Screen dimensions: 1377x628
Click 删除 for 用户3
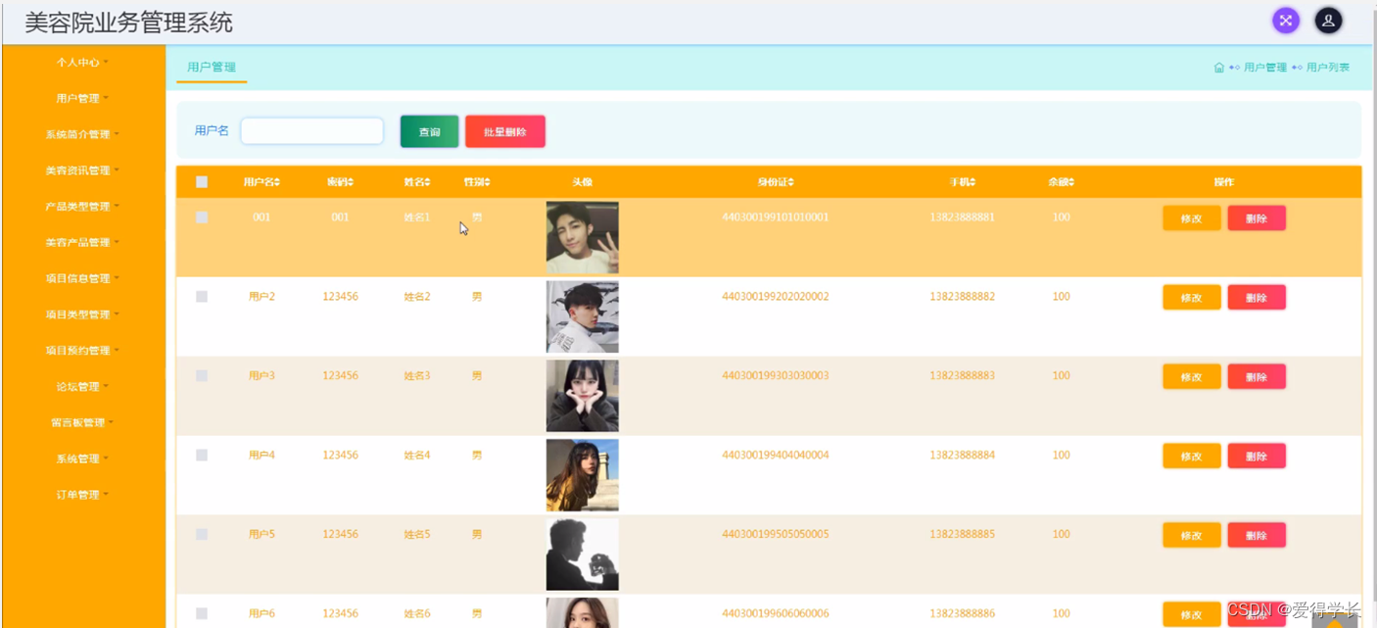[x=1257, y=377]
